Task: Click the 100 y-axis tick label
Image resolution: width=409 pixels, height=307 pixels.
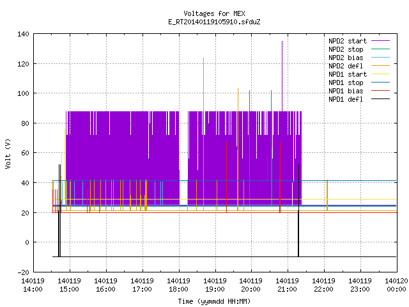Action: [x=23, y=93]
